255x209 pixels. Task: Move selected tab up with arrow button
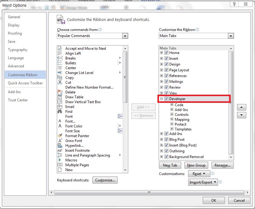click(x=241, y=107)
